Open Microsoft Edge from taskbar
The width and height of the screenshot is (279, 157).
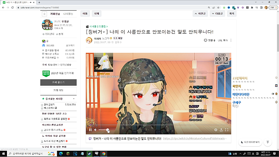click(x=61, y=154)
